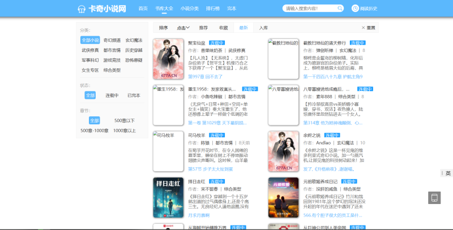Open novel title 八零寡嫂诱他成瘾后
This screenshot has width=453, height=230.
[x=327, y=89]
